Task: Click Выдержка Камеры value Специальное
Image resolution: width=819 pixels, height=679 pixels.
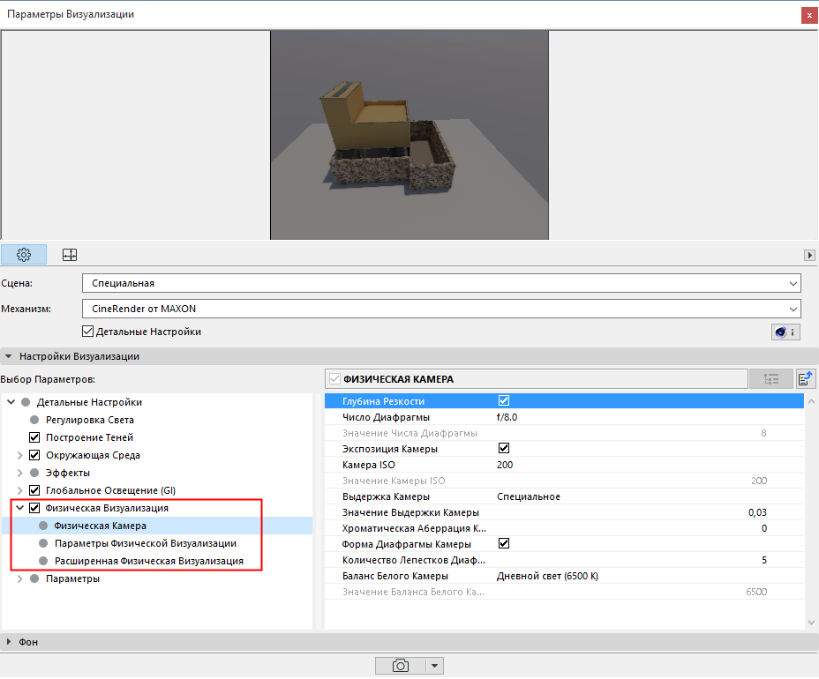Action: click(x=529, y=496)
